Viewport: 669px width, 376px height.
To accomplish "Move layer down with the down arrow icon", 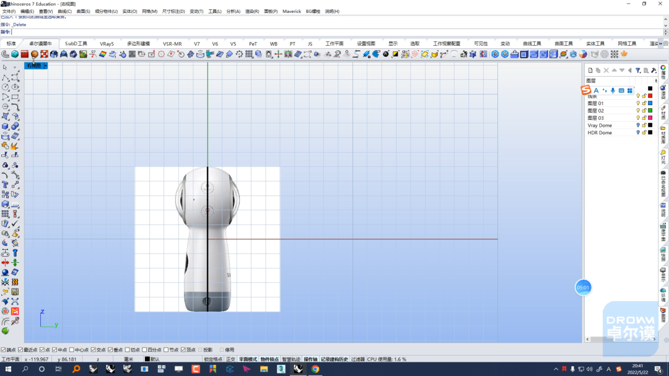I will tap(622, 70).
